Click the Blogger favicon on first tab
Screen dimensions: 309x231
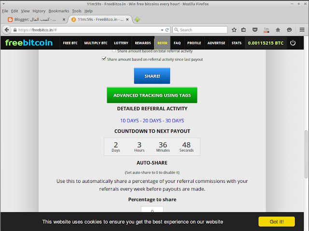[10, 19]
